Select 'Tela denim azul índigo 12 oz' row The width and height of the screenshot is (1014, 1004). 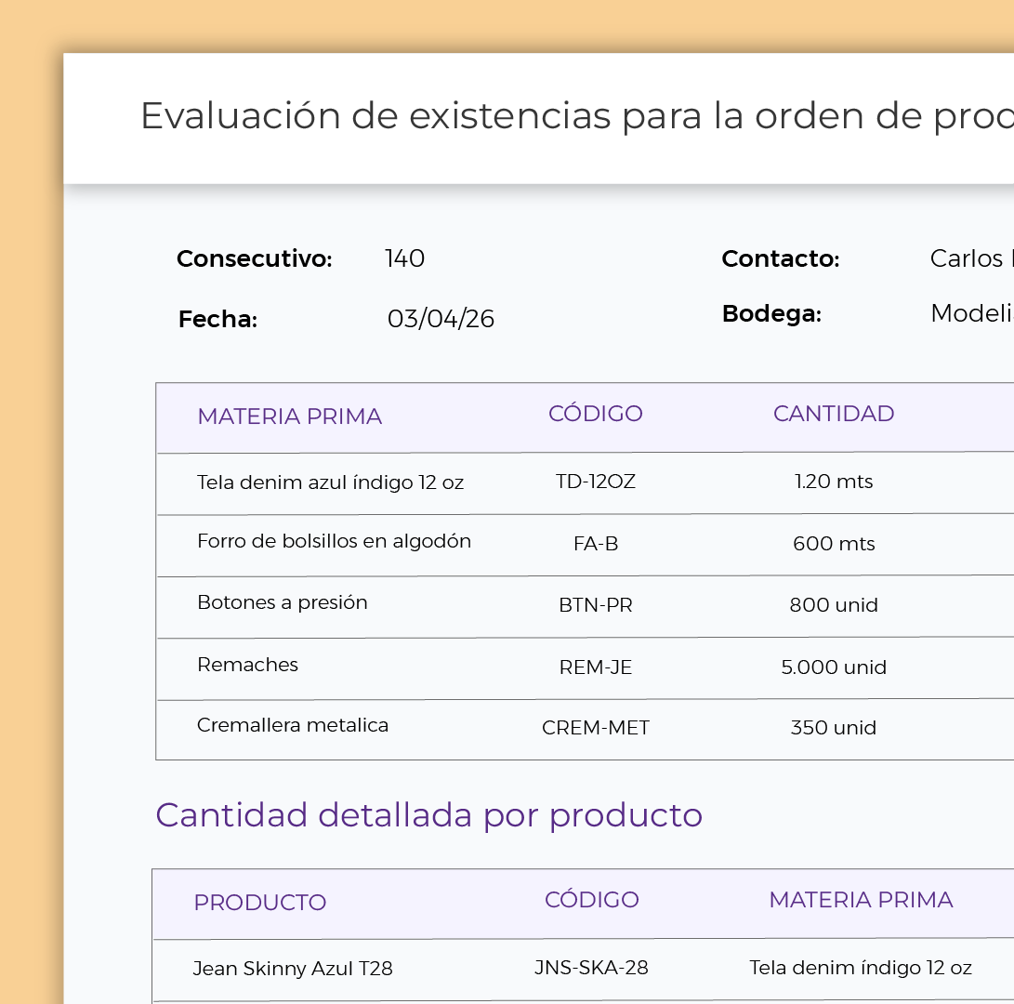click(x=585, y=483)
